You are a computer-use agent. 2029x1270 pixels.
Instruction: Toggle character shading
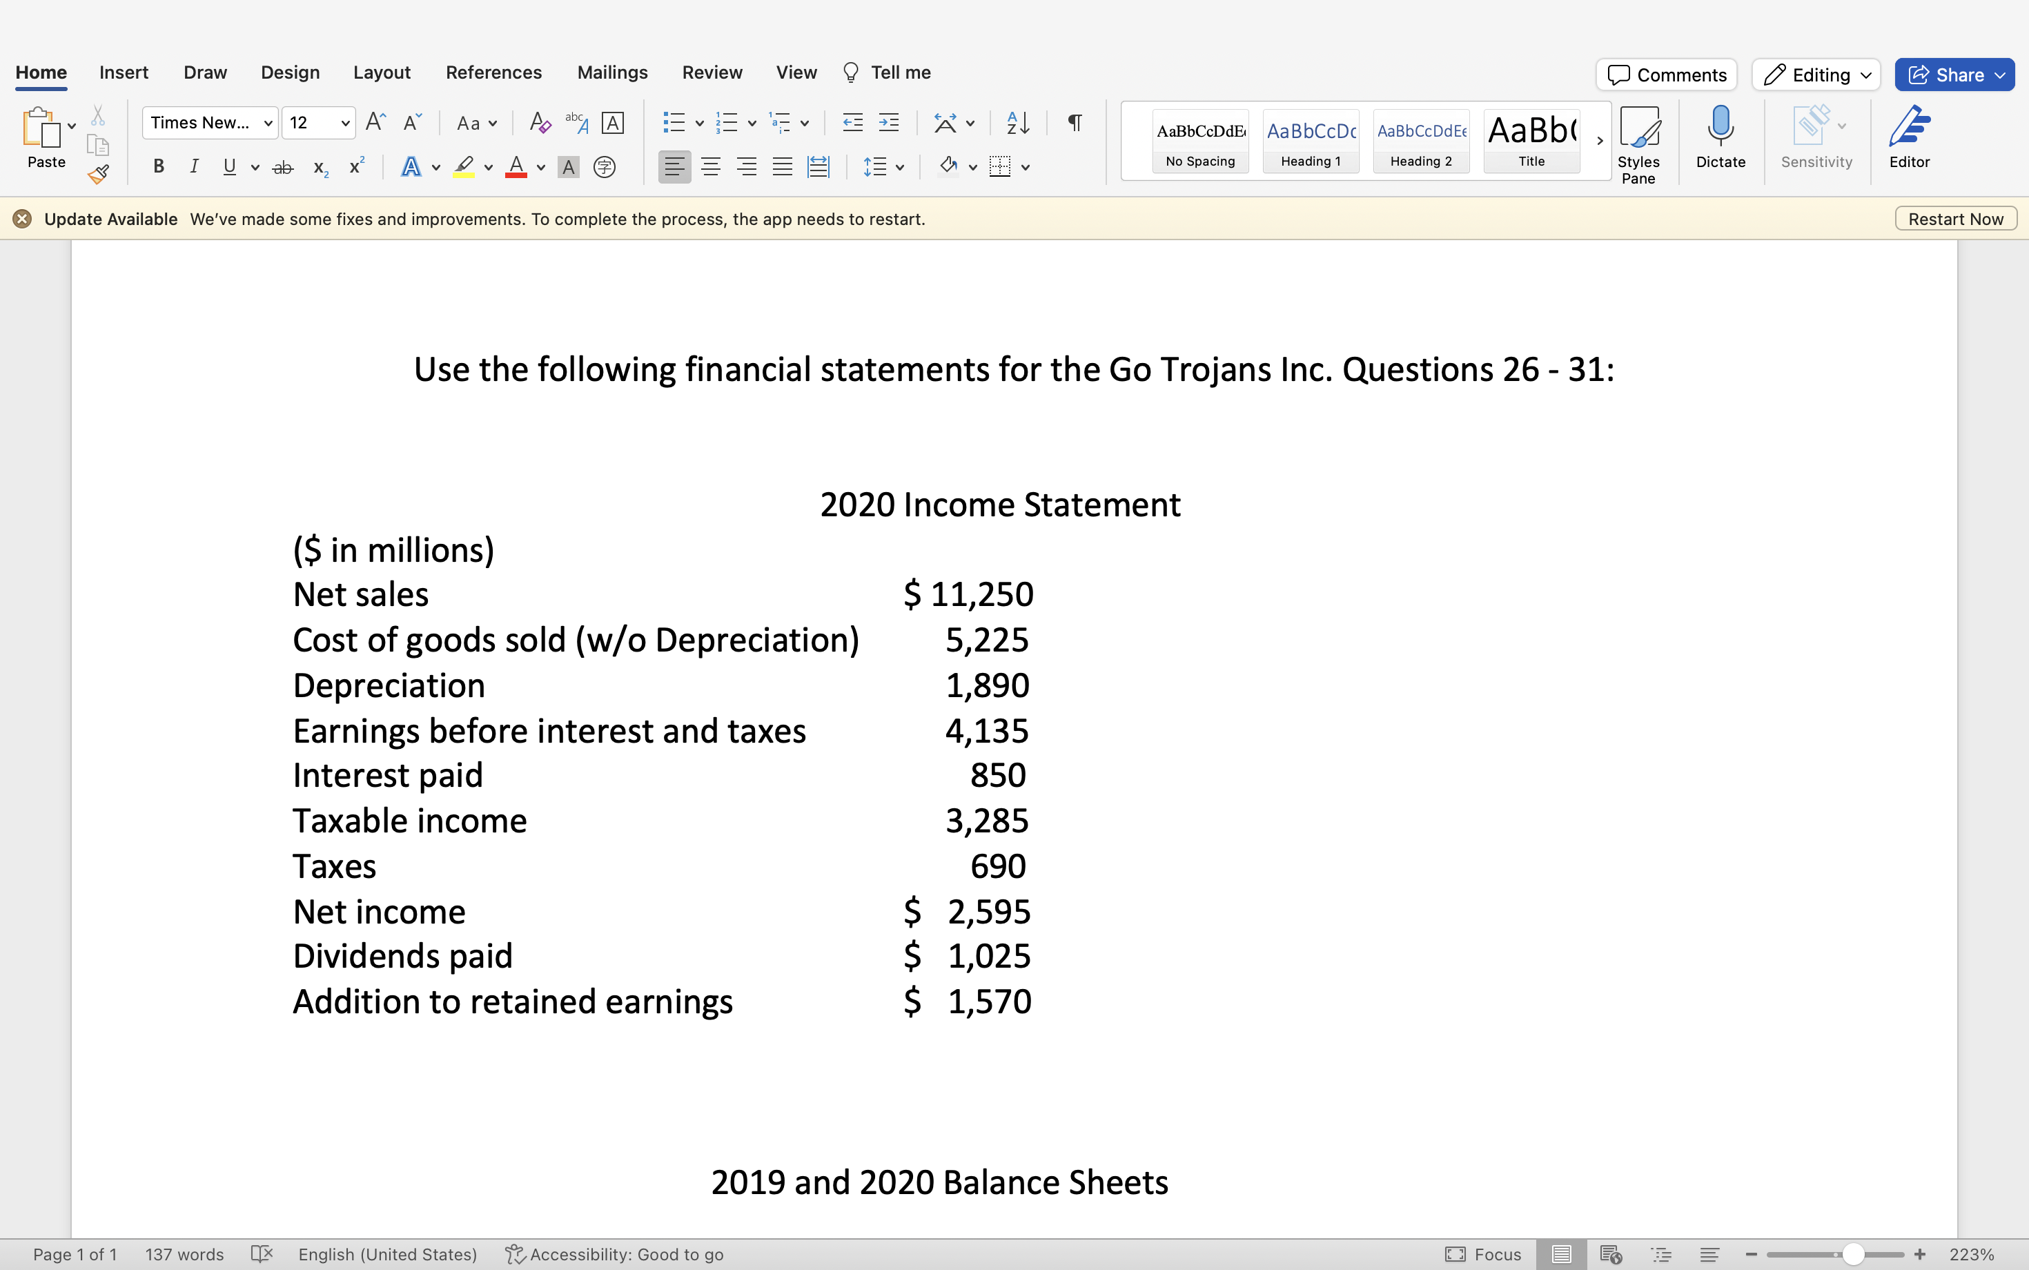click(x=569, y=167)
